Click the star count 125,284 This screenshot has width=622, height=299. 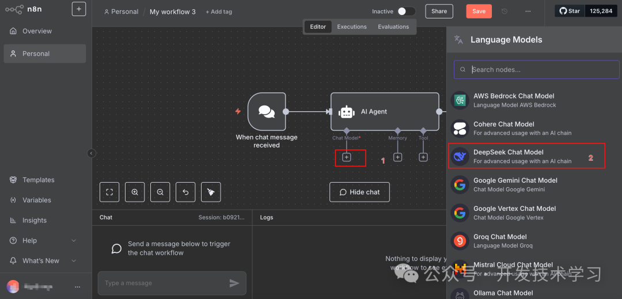601,11
